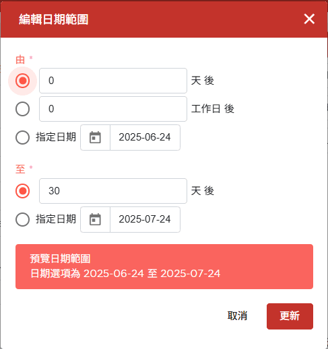Open the 2025-06-24 start date field
The height and width of the screenshot is (349, 328).
coord(145,137)
